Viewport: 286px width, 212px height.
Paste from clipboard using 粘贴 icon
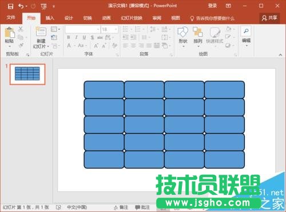coord(9,32)
